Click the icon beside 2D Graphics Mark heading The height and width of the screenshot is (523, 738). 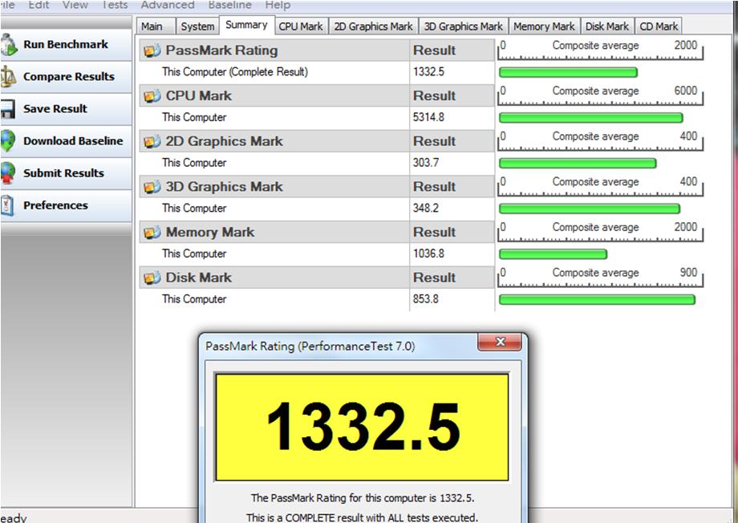(152, 141)
